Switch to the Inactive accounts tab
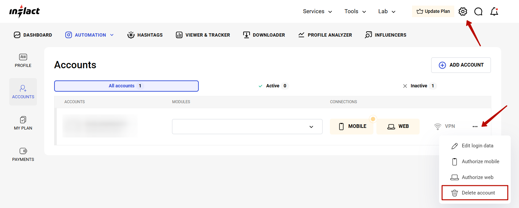 click(x=419, y=86)
